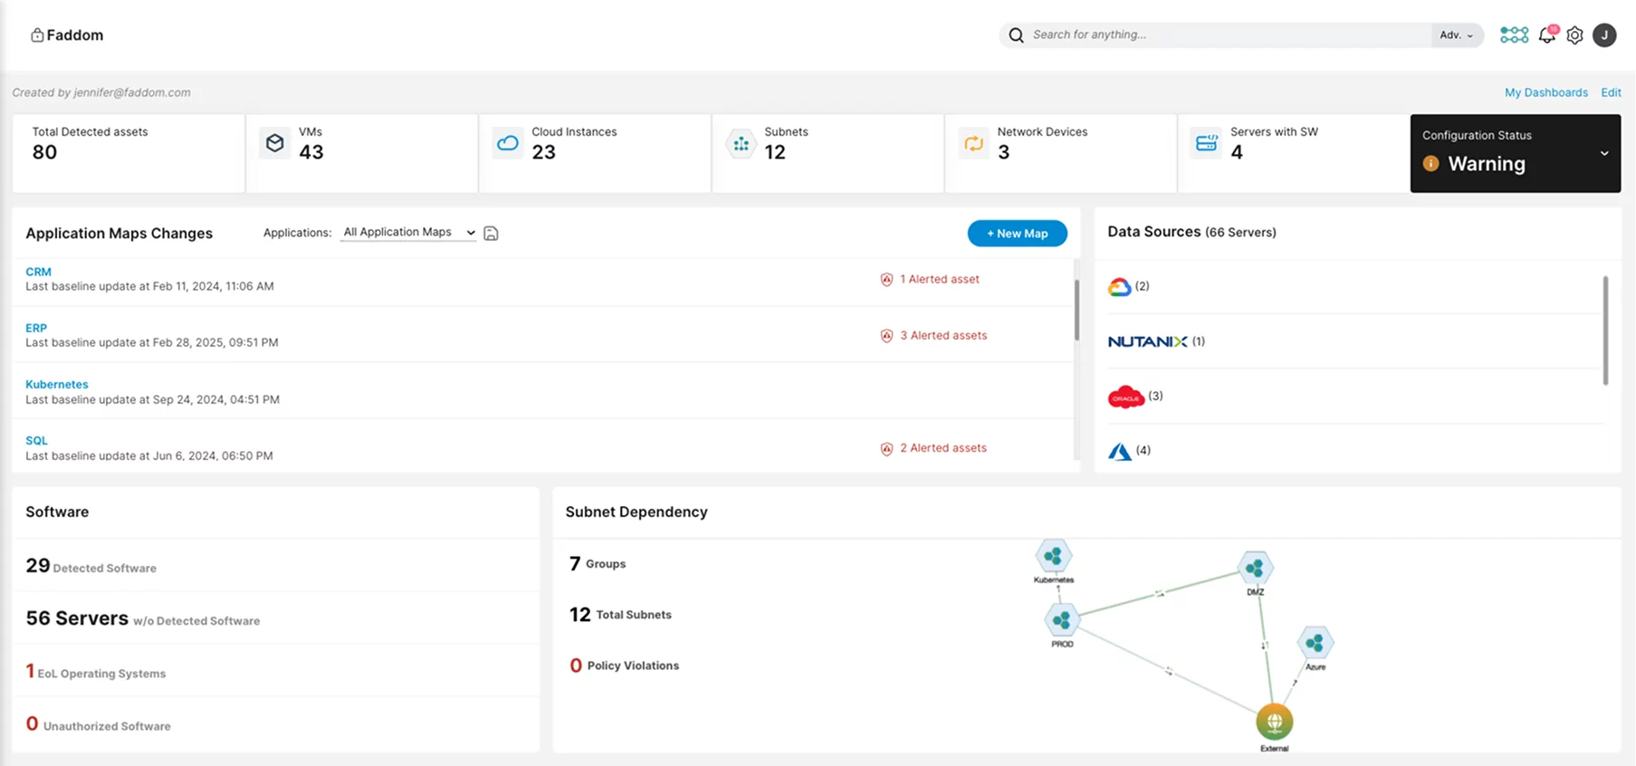
Task: Click the Total Detected assets card
Action: [129, 153]
